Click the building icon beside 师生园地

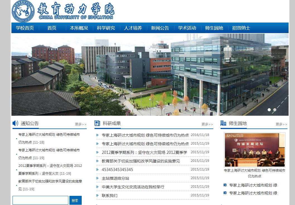point(223,123)
